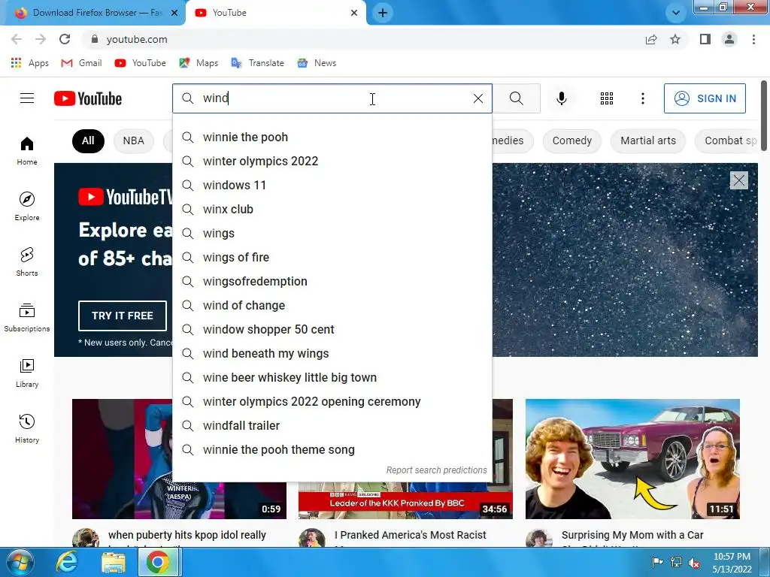Go to Home in the sidebar
The height and width of the screenshot is (577, 770).
[27, 150]
